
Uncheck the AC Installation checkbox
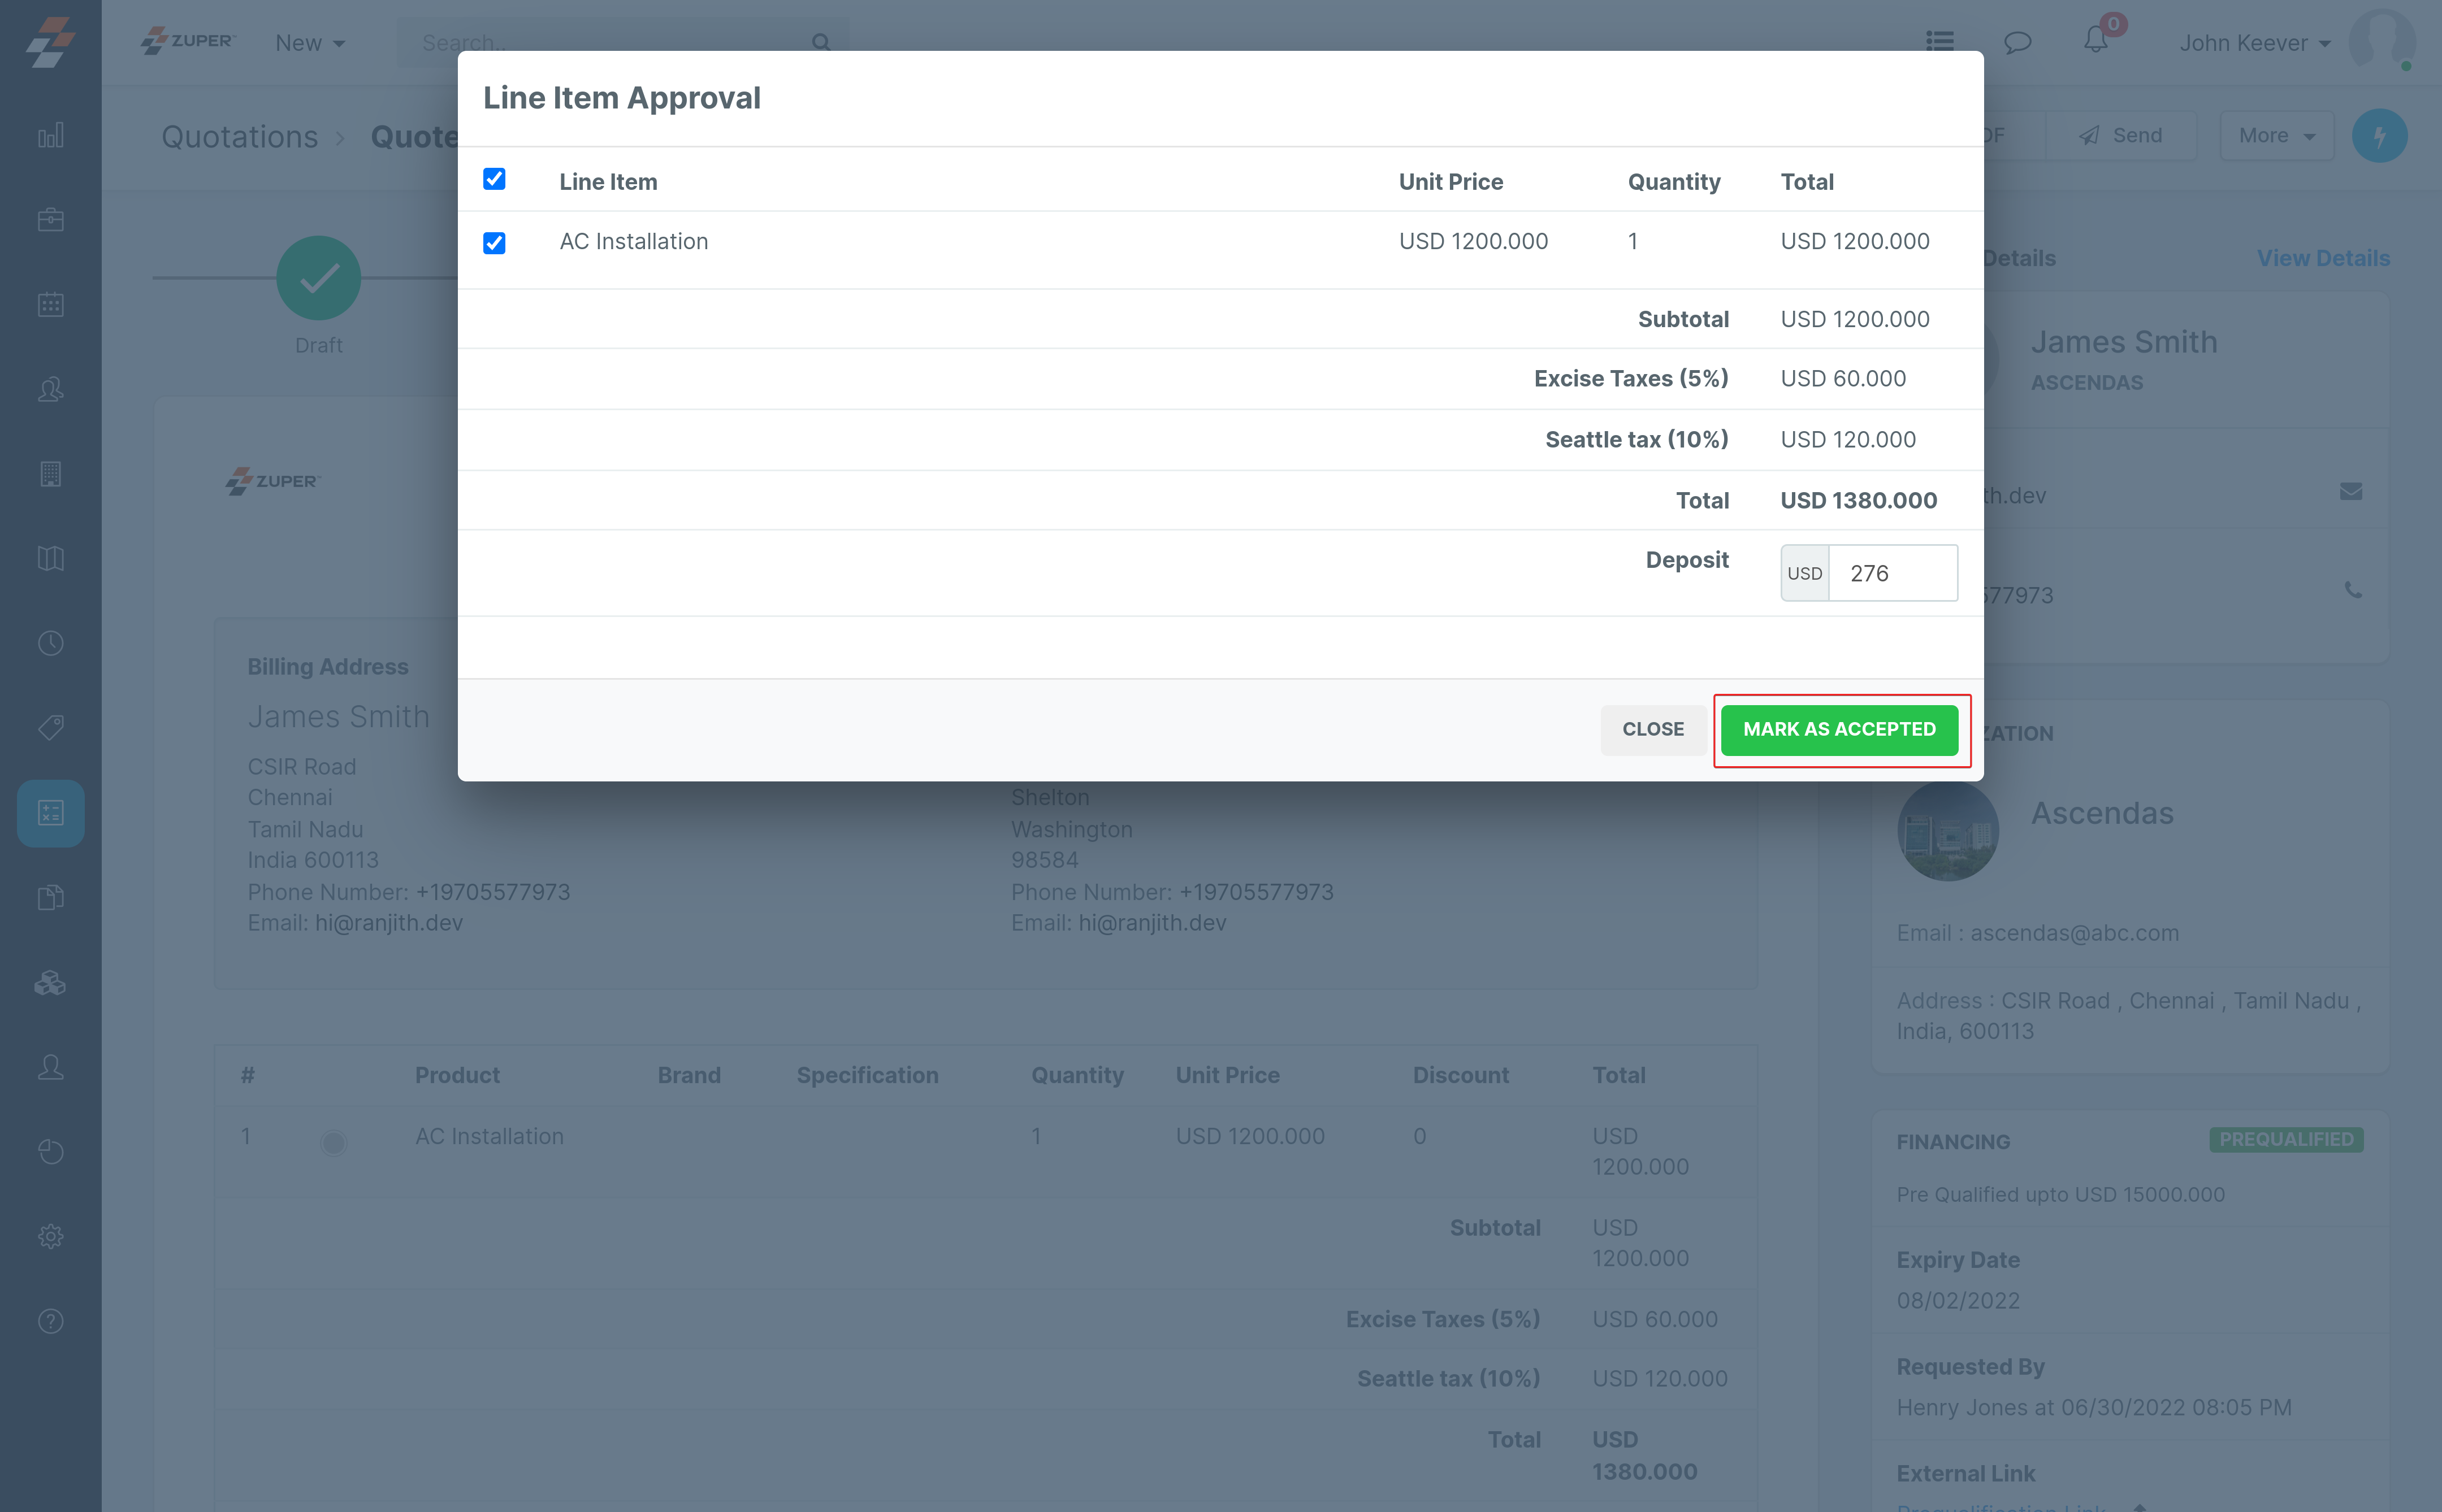click(x=494, y=243)
